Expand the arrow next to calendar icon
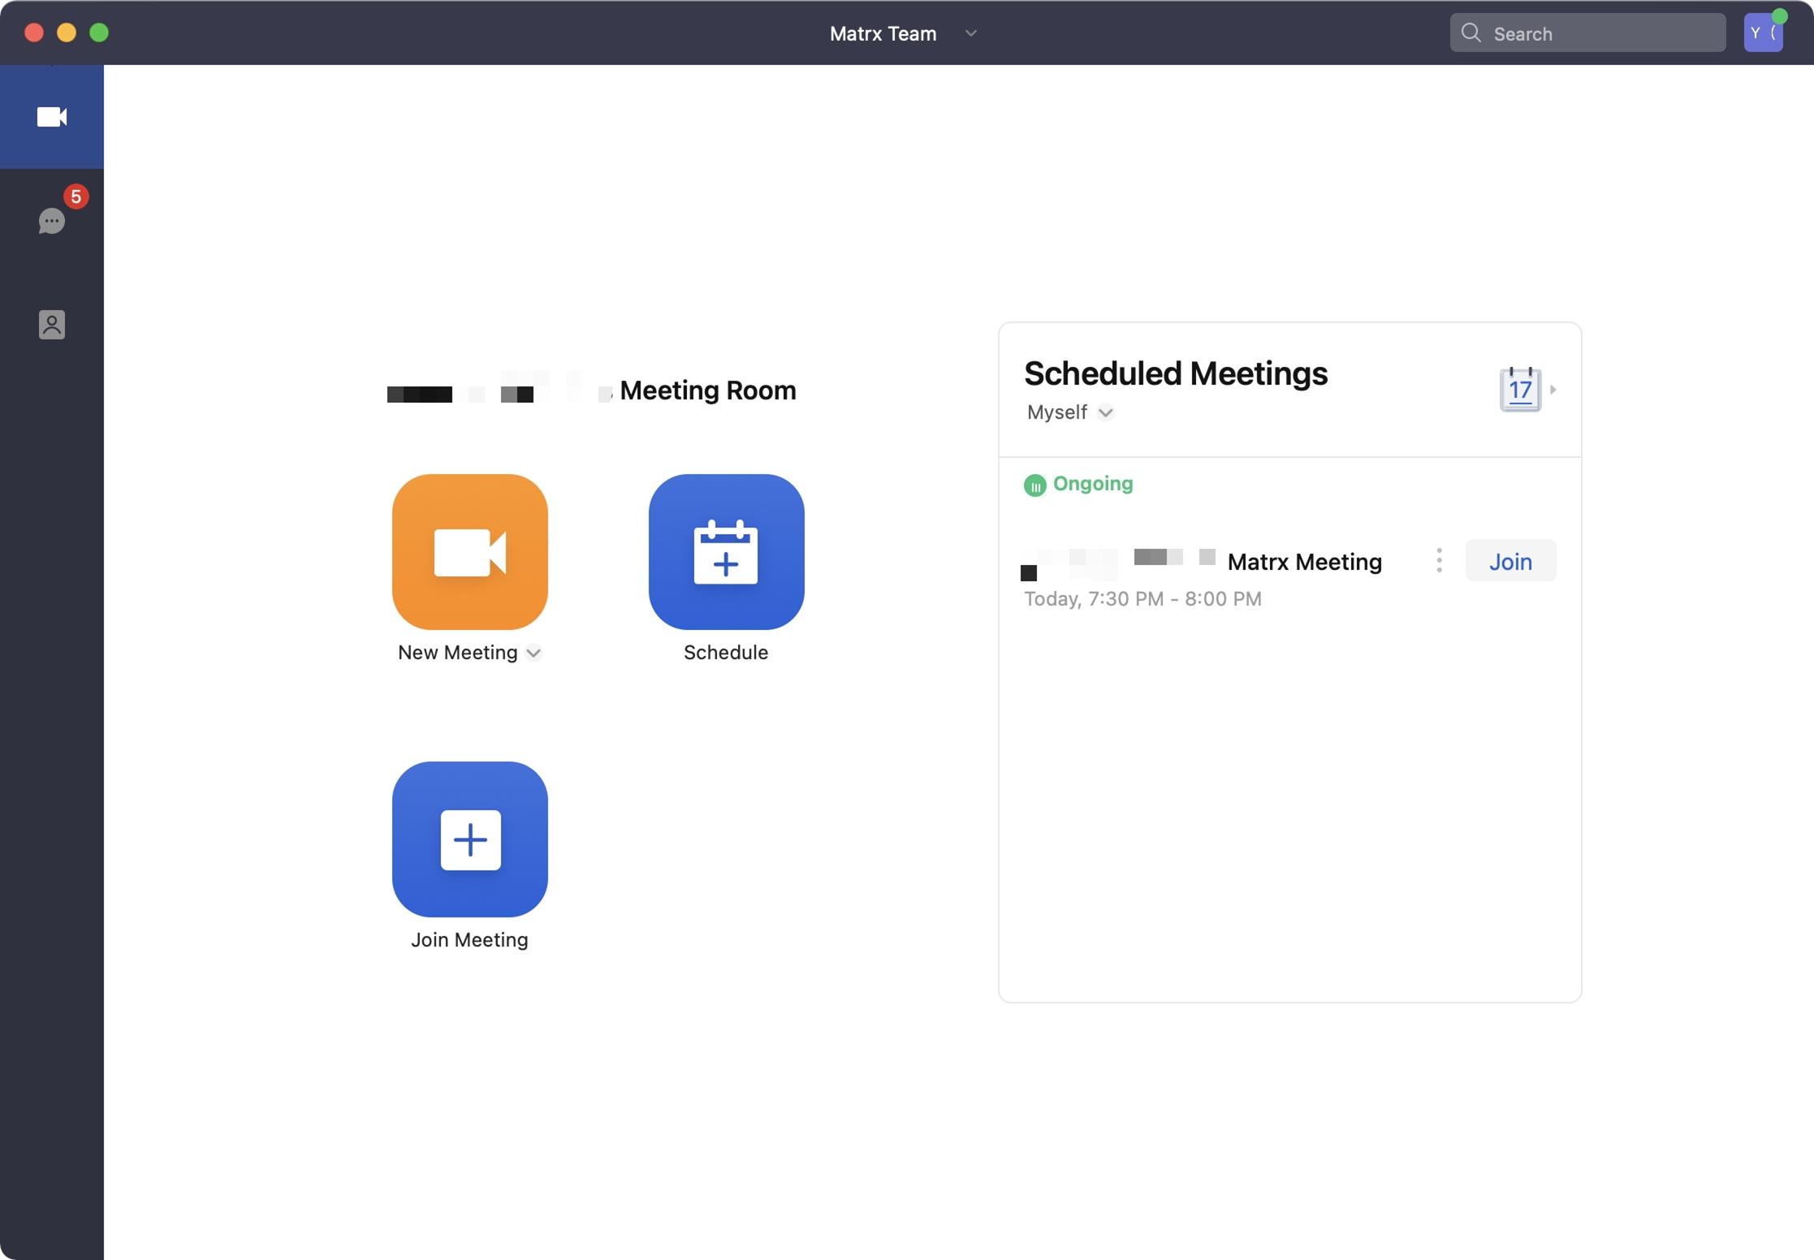Viewport: 1814px width, 1260px height. click(x=1553, y=390)
